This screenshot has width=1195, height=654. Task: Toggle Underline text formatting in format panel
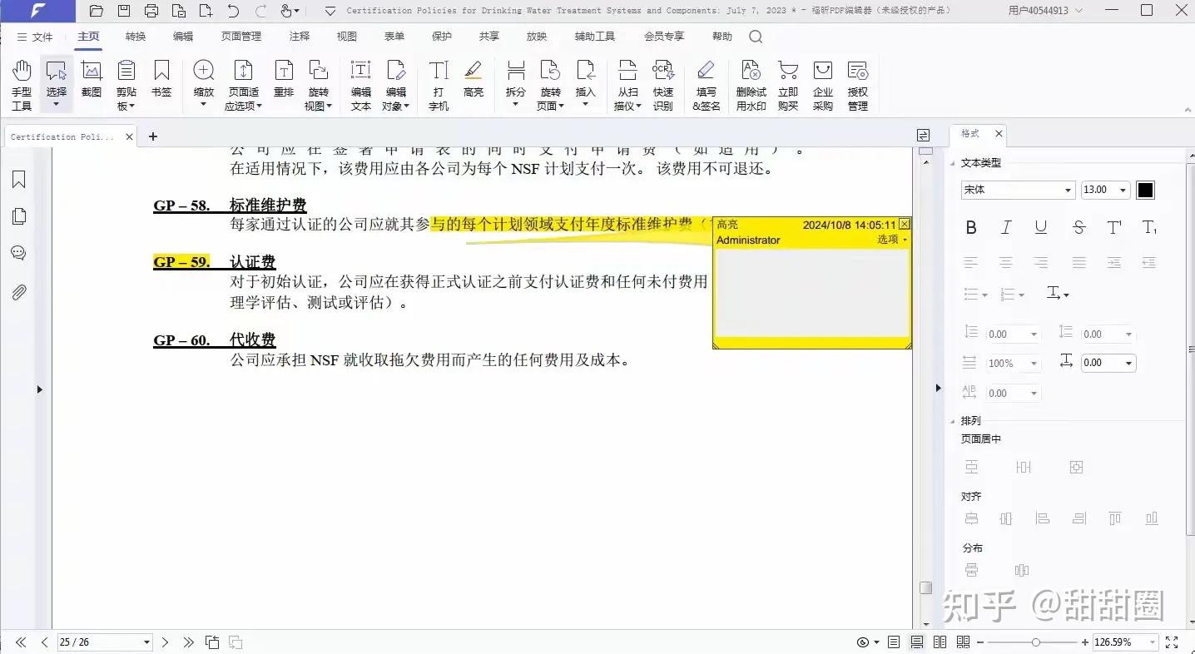pos(1041,227)
